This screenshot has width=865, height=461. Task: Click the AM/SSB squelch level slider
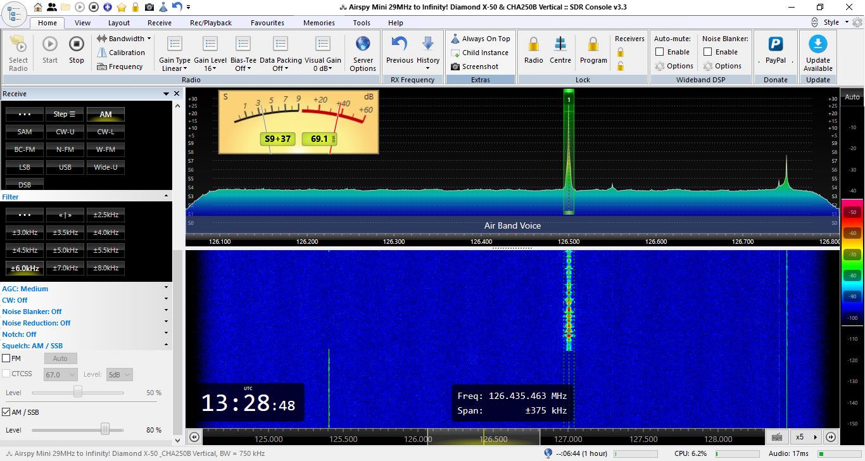[x=105, y=430]
